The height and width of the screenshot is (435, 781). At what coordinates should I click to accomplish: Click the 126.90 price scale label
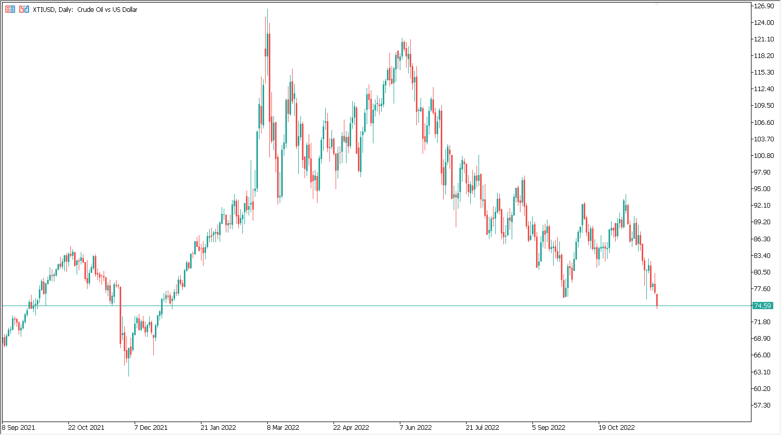pos(764,6)
